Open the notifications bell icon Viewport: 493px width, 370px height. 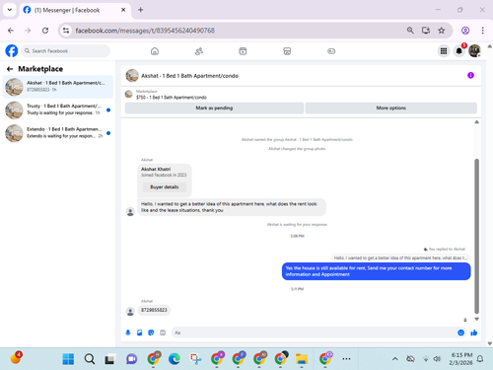pyautogui.click(x=459, y=51)
